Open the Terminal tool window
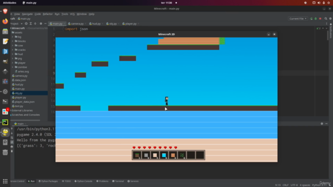Image resolution: width=333 pixels, height=187 pixels. pos(118,181)
